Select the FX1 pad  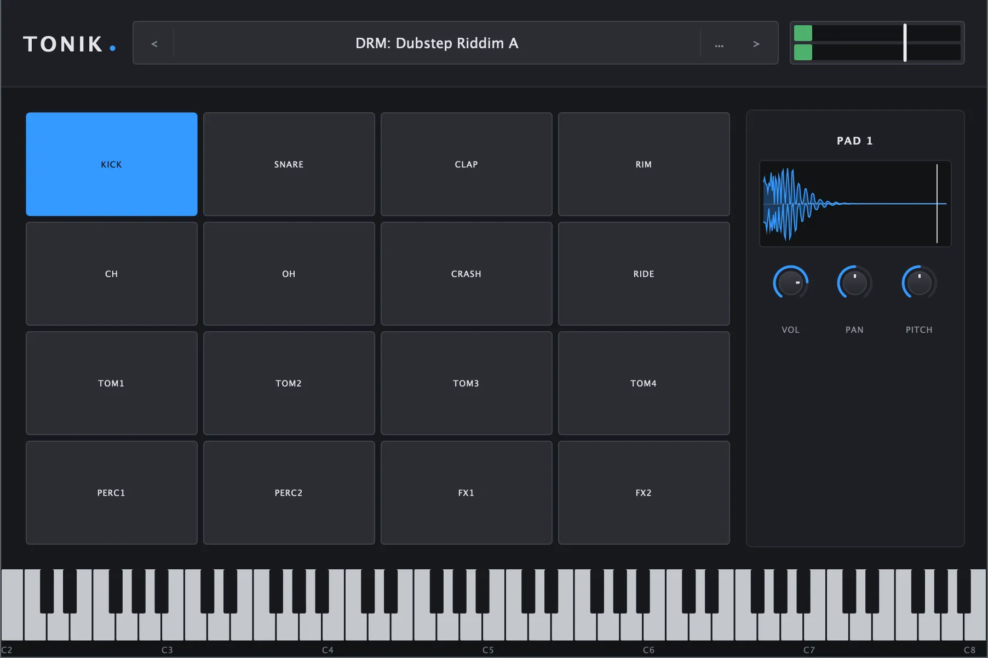pos(467,493)
